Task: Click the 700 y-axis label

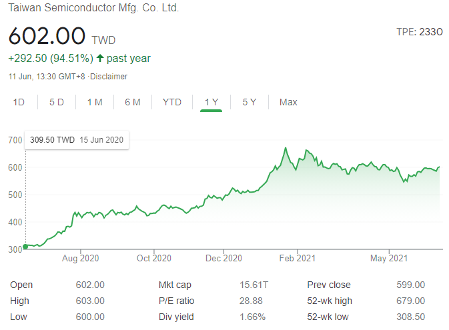Action: (15, 140)
